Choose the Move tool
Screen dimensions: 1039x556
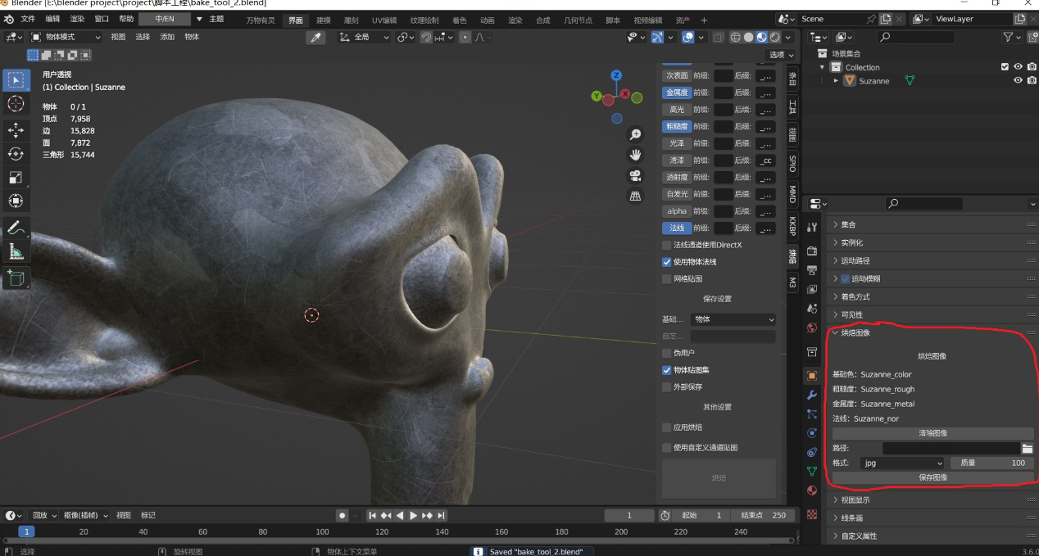point(16,129)
